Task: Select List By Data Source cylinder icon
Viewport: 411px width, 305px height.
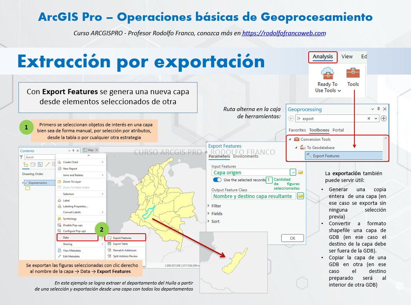Action: click(33, 164)
